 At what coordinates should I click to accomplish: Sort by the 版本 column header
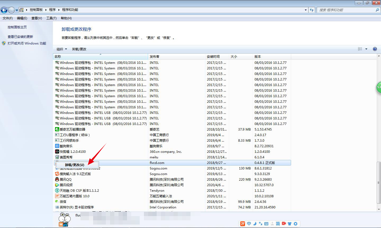[x=272, y=56]
